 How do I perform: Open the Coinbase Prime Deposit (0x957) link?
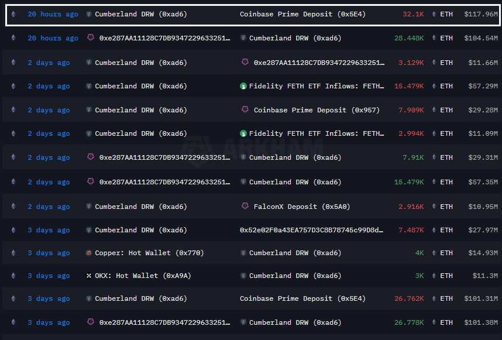coord(317,110)
